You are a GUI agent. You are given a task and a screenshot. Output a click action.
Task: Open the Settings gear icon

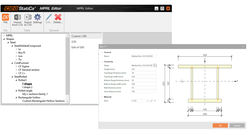pyautogui.click(x=37, y=18)
